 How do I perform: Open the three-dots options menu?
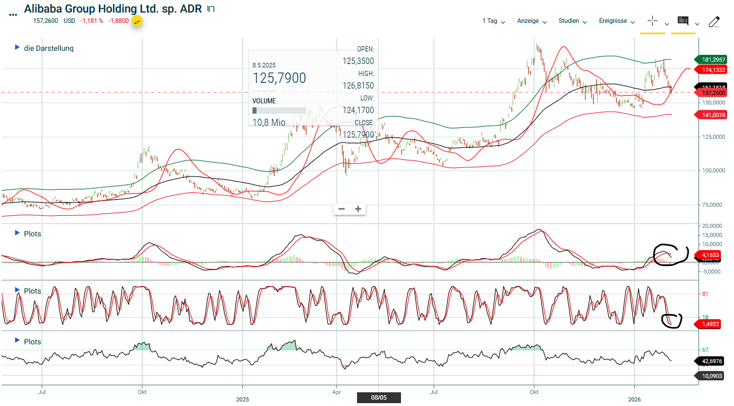pyautogui.click(x=13, y=15)
